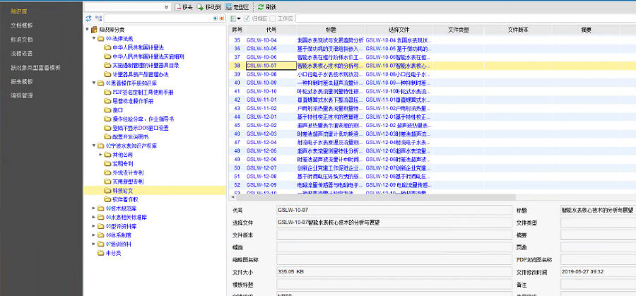This screenshot has height=296, width=636.
Task: Click the GSLW-10-04 code link
Action: tap(261, 40)
